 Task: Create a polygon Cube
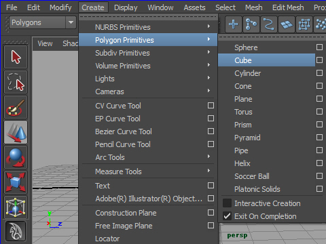[266, 60]
